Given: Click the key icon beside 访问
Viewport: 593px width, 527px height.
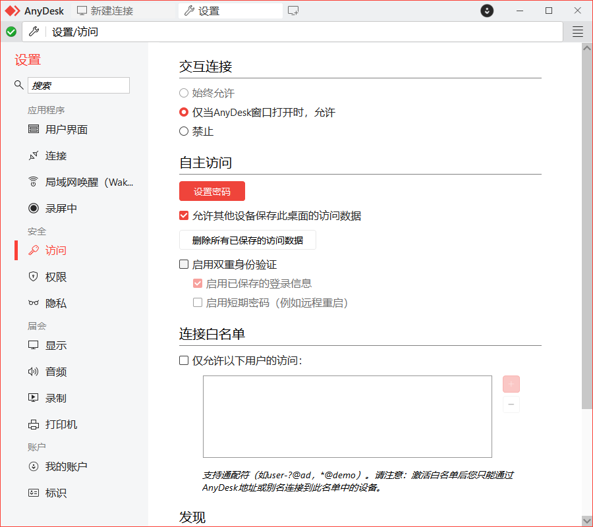Looking at the screenshot, I should point(34,250).
